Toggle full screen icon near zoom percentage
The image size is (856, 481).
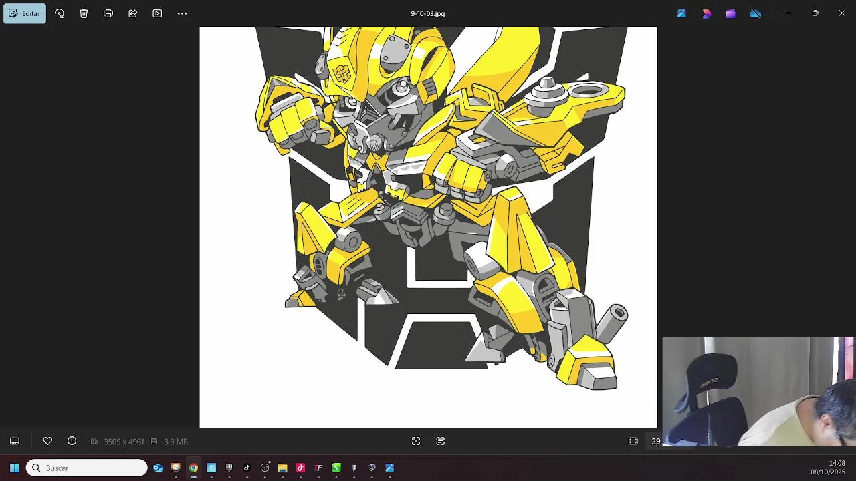pyautogui.click(x=633, y=441)
